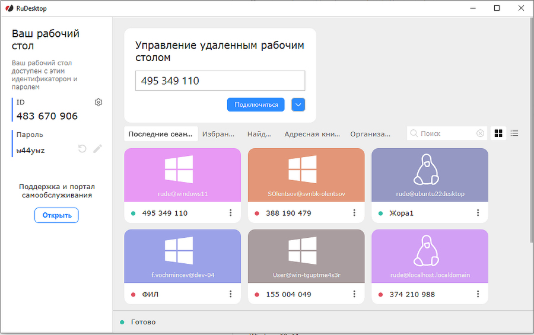This screenshot has height=335, width=534.
Task: Open the Избранное tab
Action: [218, 134]
